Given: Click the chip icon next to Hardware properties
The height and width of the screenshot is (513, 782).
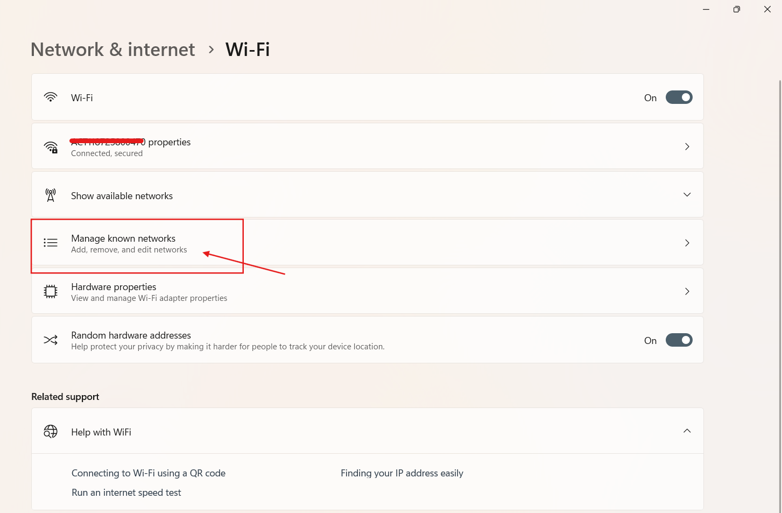Looking at the screenshot, I should coord(50,291).
